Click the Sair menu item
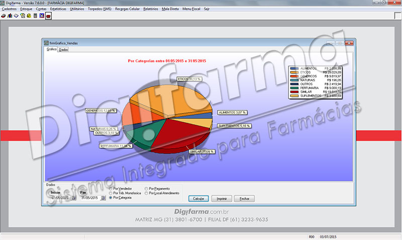 point(207,9)
